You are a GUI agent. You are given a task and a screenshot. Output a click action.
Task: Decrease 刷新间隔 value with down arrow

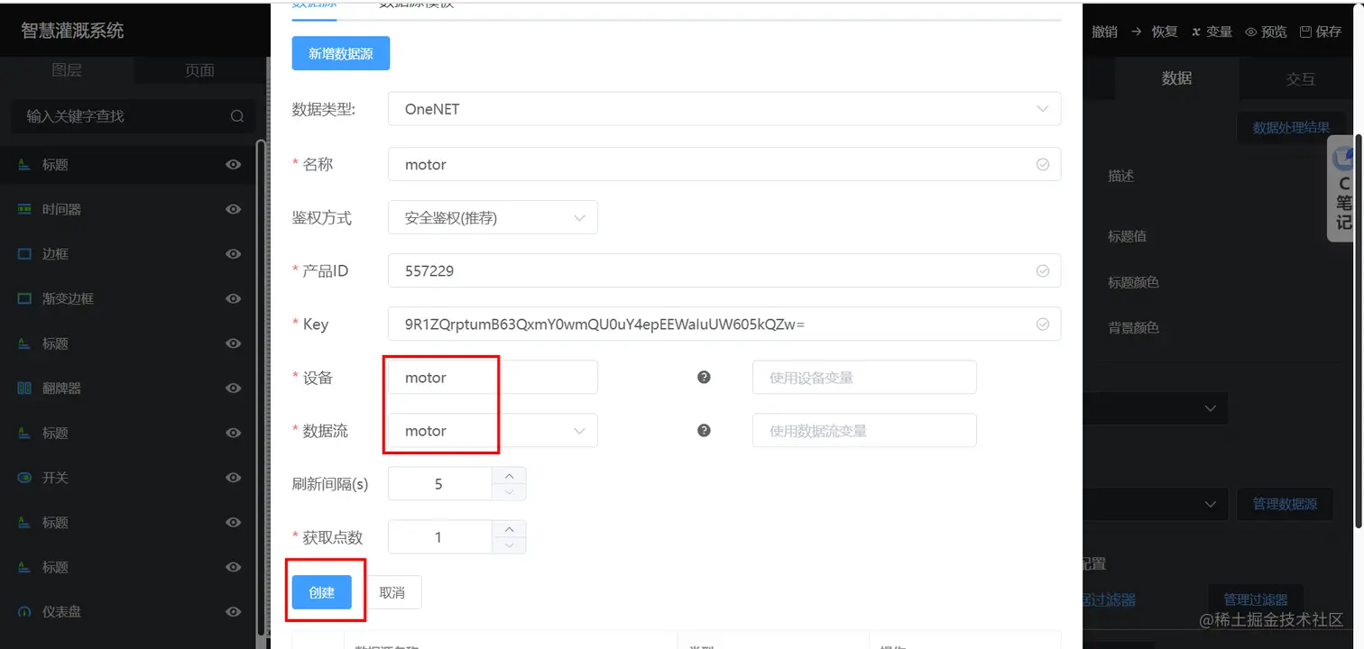[x=510, y=492]
